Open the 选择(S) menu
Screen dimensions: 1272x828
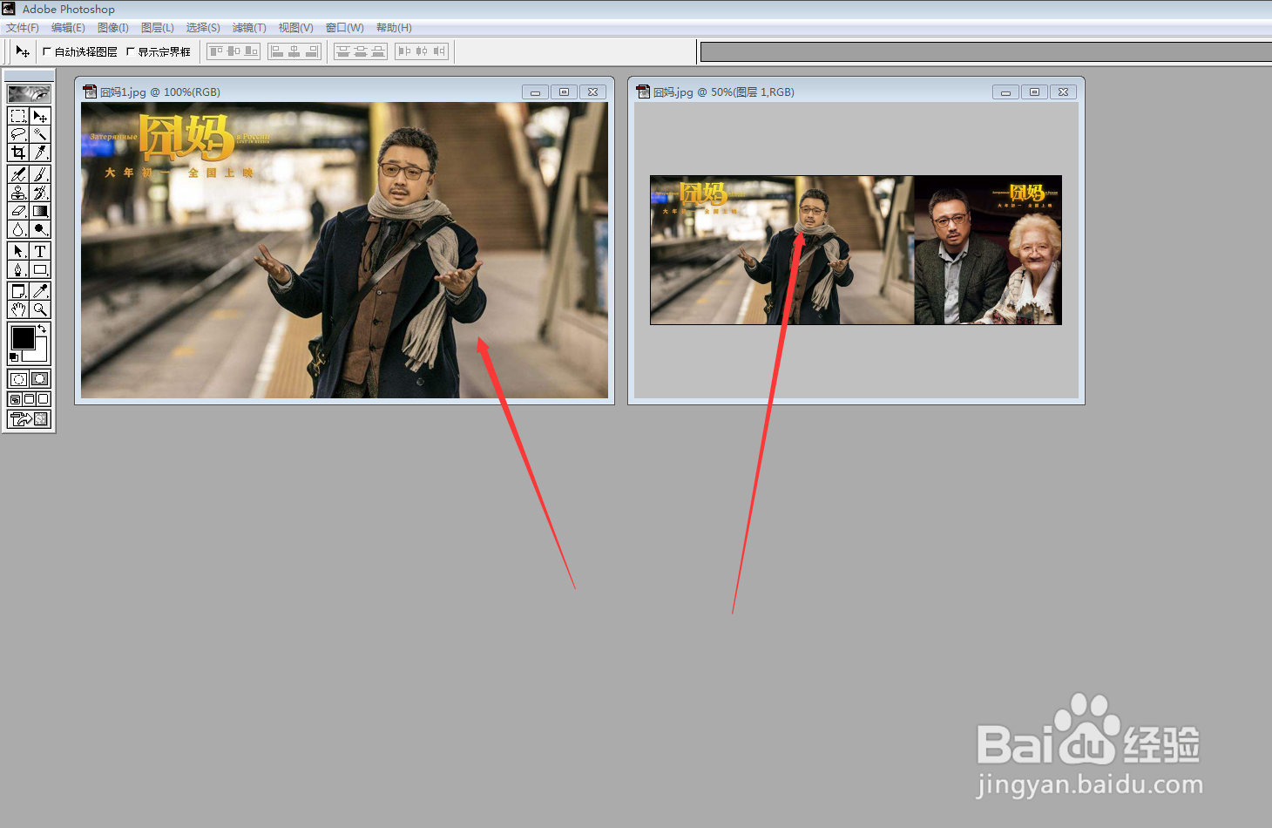click(203, 28)
